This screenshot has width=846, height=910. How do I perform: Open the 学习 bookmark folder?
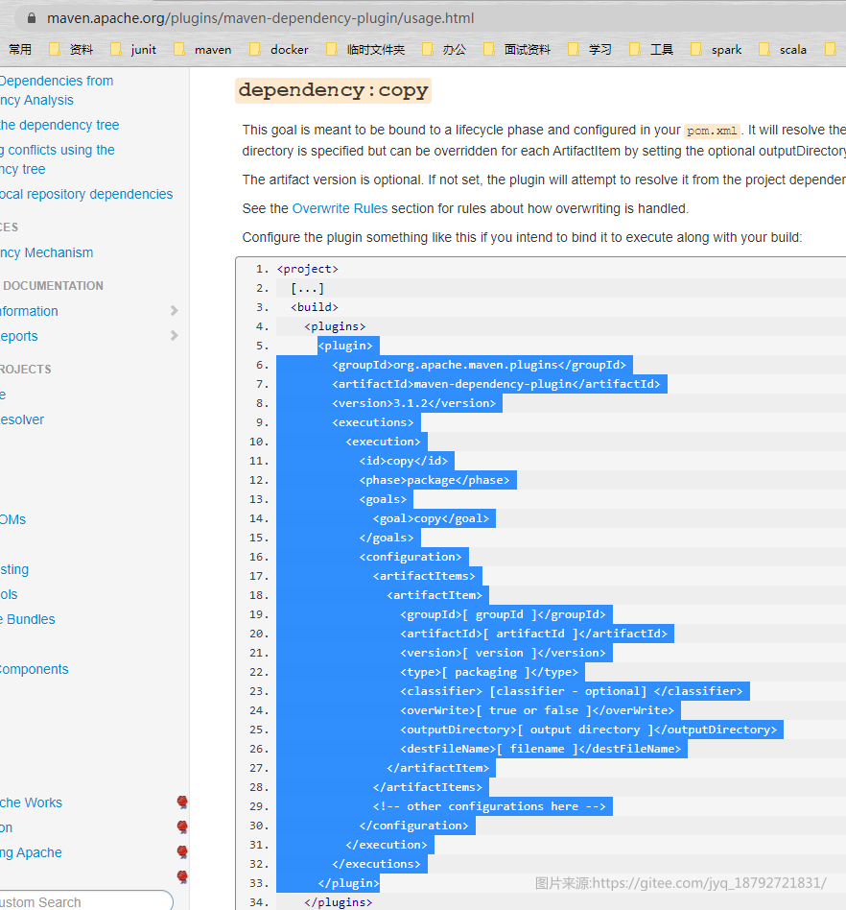590,49
